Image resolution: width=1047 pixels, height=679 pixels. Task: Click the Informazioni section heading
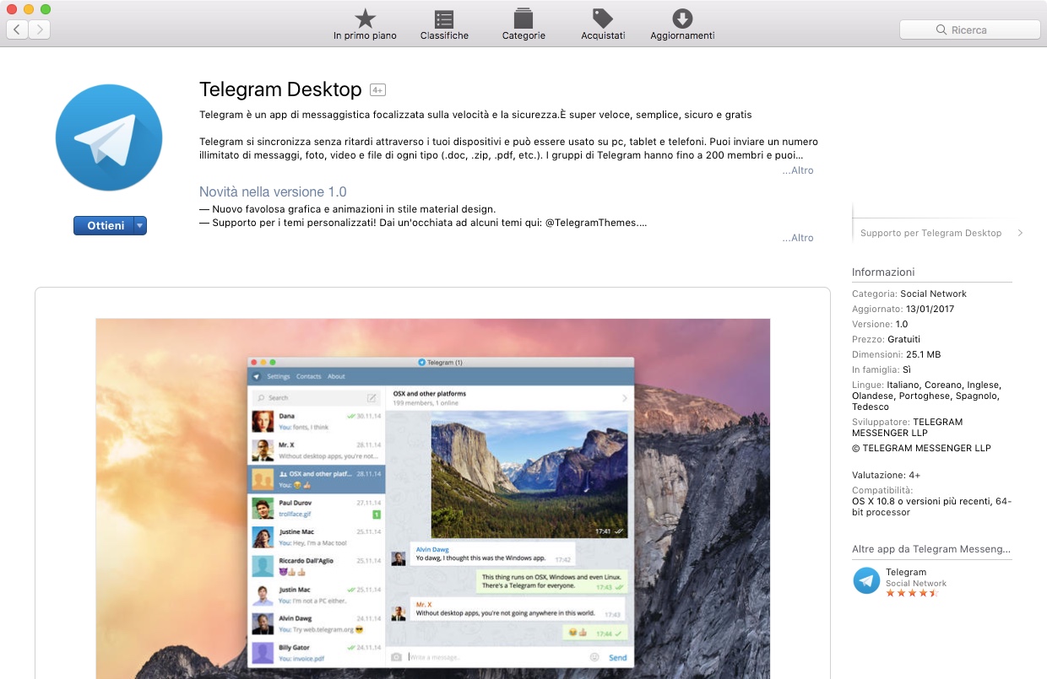(x=883, y=272)
